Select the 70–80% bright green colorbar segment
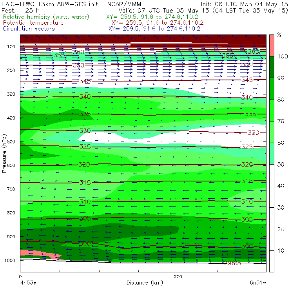Screen dimensions: 290x290 (272, 110)
